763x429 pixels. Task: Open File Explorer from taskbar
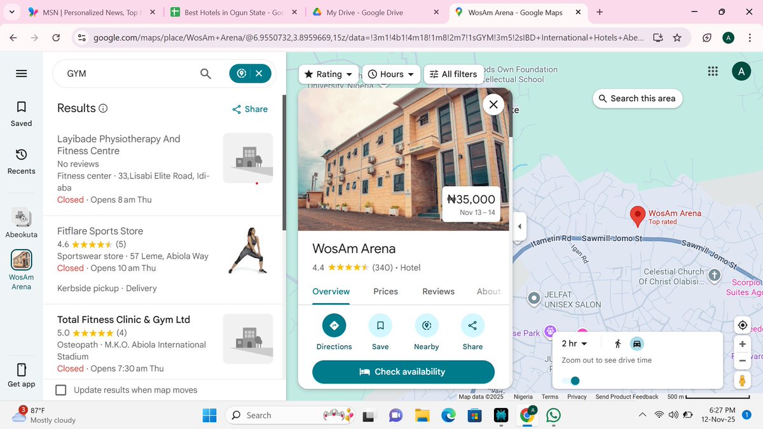tap(422, 415)
